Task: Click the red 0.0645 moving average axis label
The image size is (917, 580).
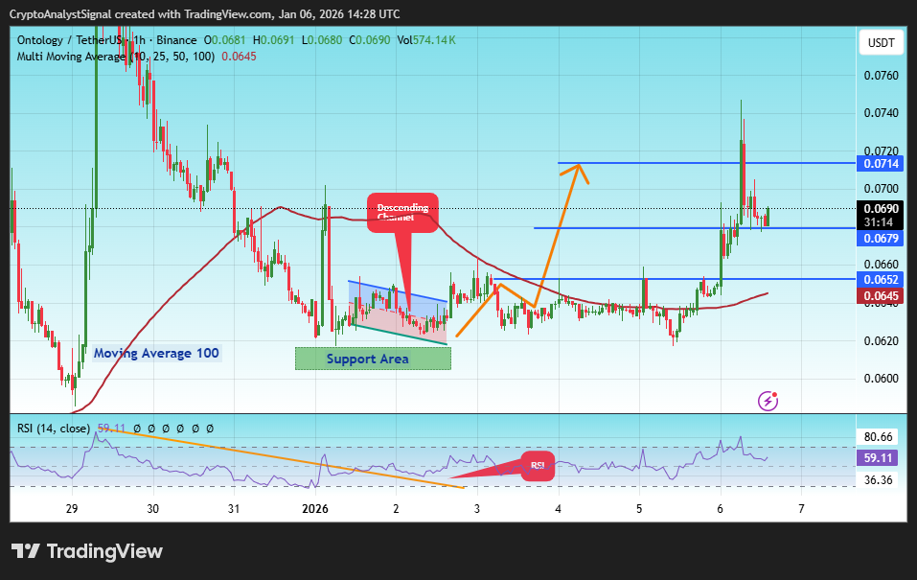Action: click(x=882, y=296)
